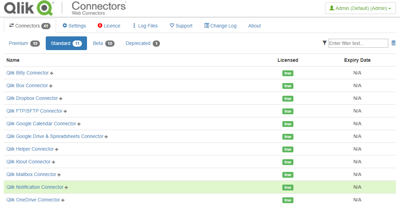Screen dimensions: 400x210
Task: Open the Licence tab
Action: (x=109, y=26)
